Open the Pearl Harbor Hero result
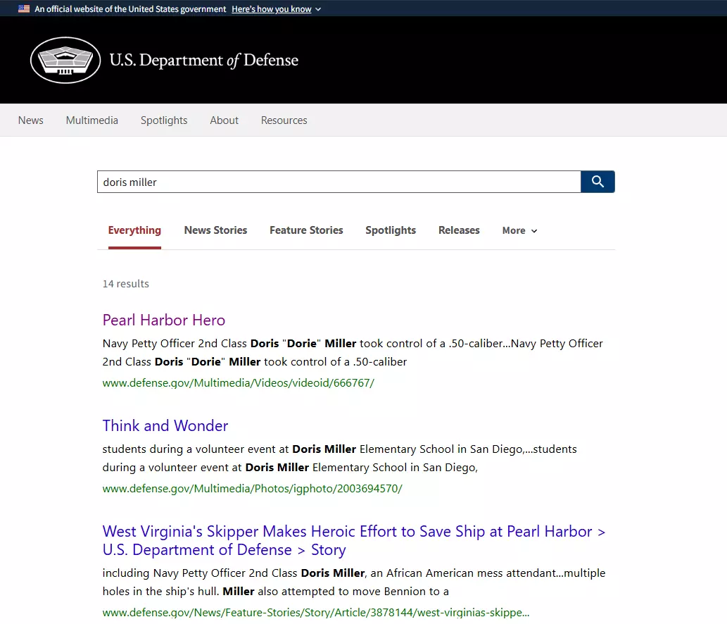Viewport: 727px width, 624px height. [164, 320]
